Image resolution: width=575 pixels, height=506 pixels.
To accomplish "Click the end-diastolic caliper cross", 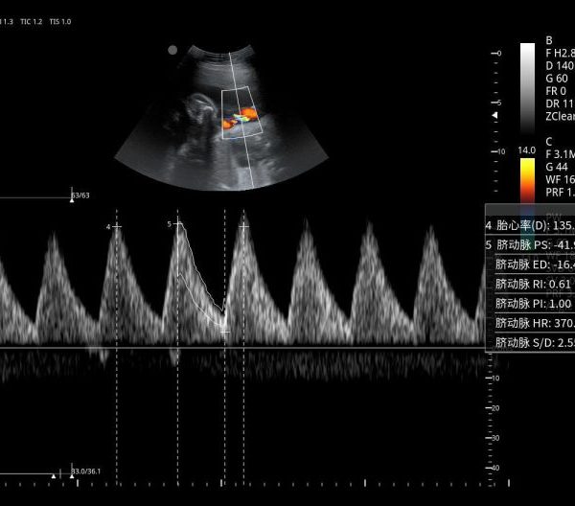I will (x=225, y=329).
